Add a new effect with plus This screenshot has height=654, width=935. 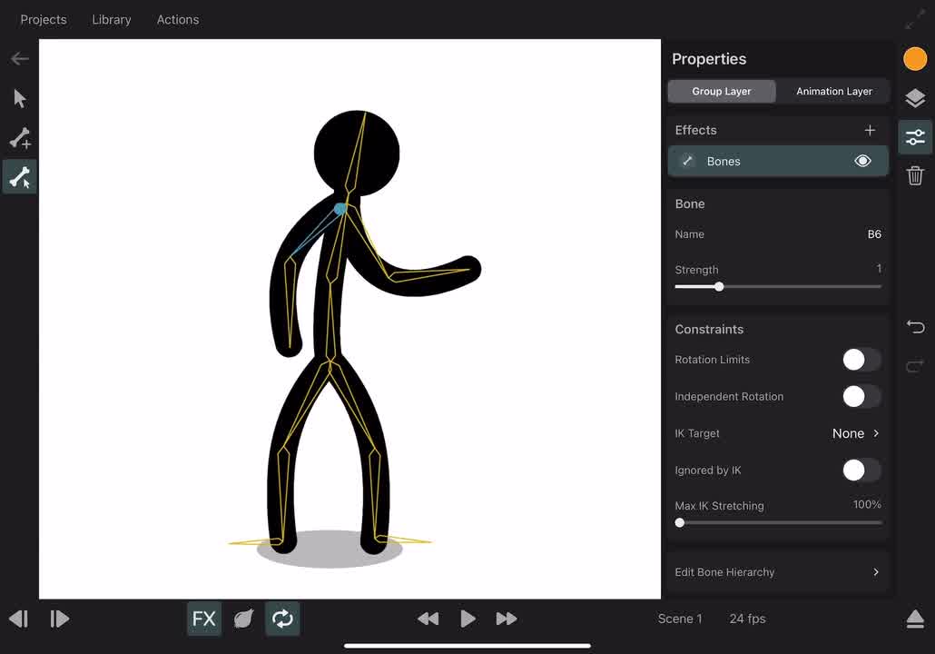click(870, 131)
